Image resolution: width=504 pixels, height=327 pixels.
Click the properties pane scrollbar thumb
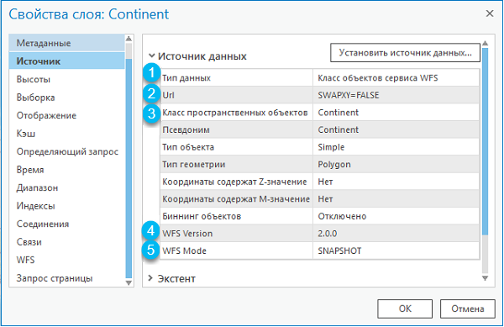click(485, 141)
